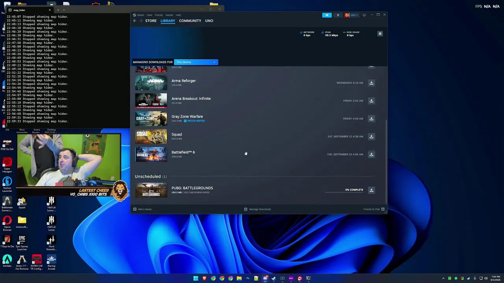This screenshot has height=283, width=504.
Task: Download Battlefield 6 update now
Action: 371,154
